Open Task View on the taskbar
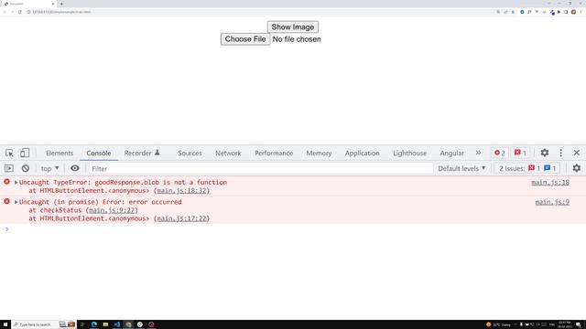The image size is (586, 329). point(82,324)
